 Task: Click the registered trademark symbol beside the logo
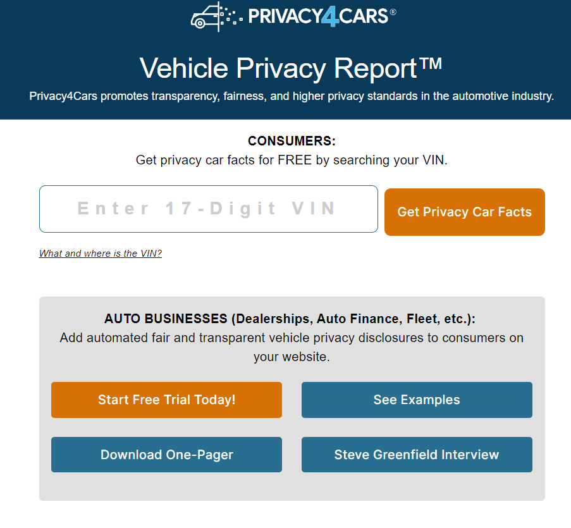click(x=393, y=11)
